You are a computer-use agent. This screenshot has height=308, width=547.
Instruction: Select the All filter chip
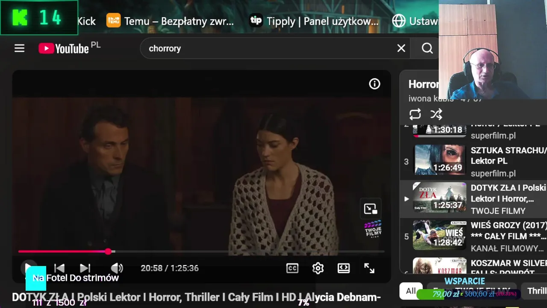tap(411, 291)
